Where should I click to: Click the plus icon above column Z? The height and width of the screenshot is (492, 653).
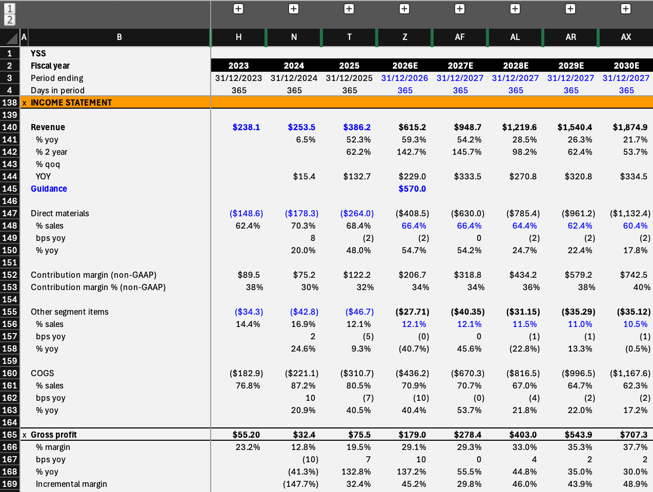pos(404,9)
